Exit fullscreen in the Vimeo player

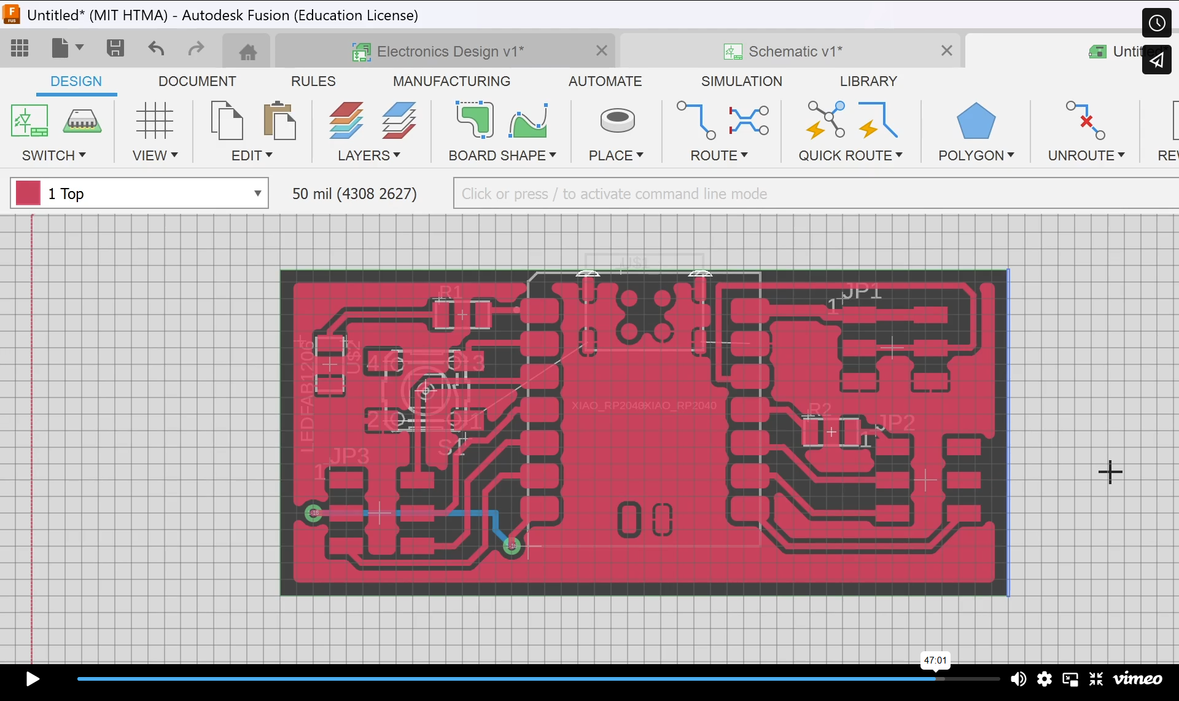point(1096,679)
